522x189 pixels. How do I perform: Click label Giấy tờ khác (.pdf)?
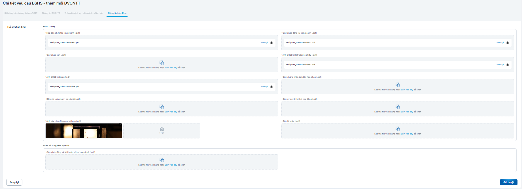coord(291,121)
